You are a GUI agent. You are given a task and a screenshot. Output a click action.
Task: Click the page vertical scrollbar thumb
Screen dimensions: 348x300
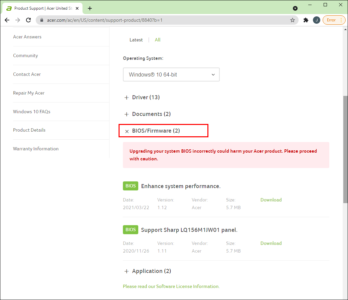pyautogui.click(x=345, y=149)
